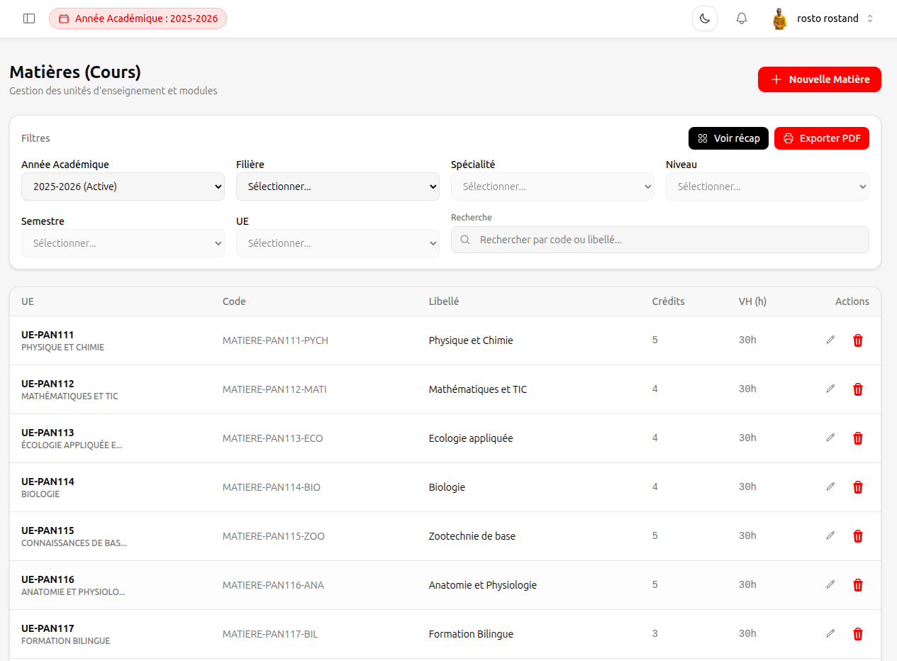
Task: Click the Crédits column header
Action: 668,301
